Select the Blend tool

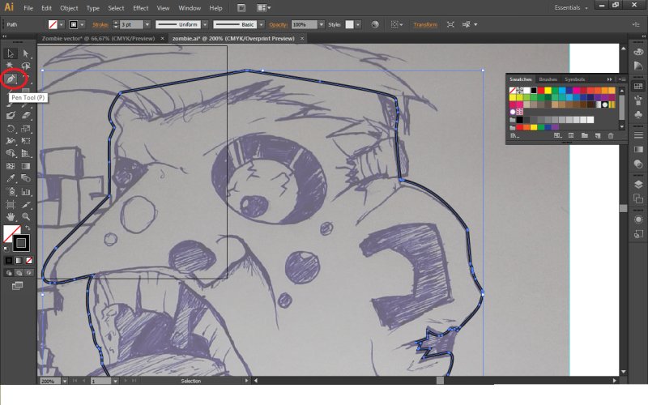click(x=26, y=178)
